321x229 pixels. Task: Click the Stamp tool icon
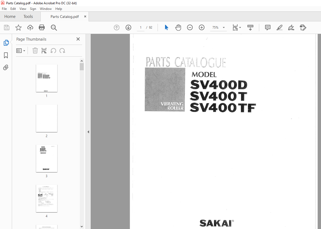point(303,28)
